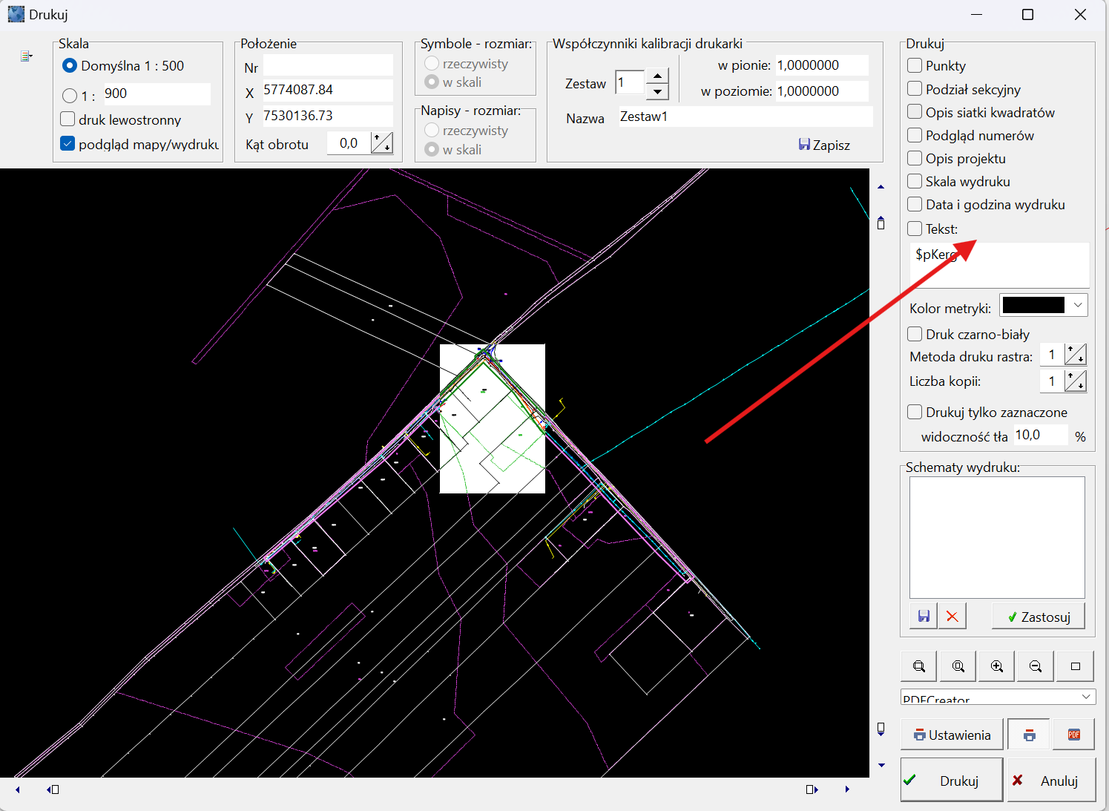Save the schema with the floppy disk icon

click(924, 617)
